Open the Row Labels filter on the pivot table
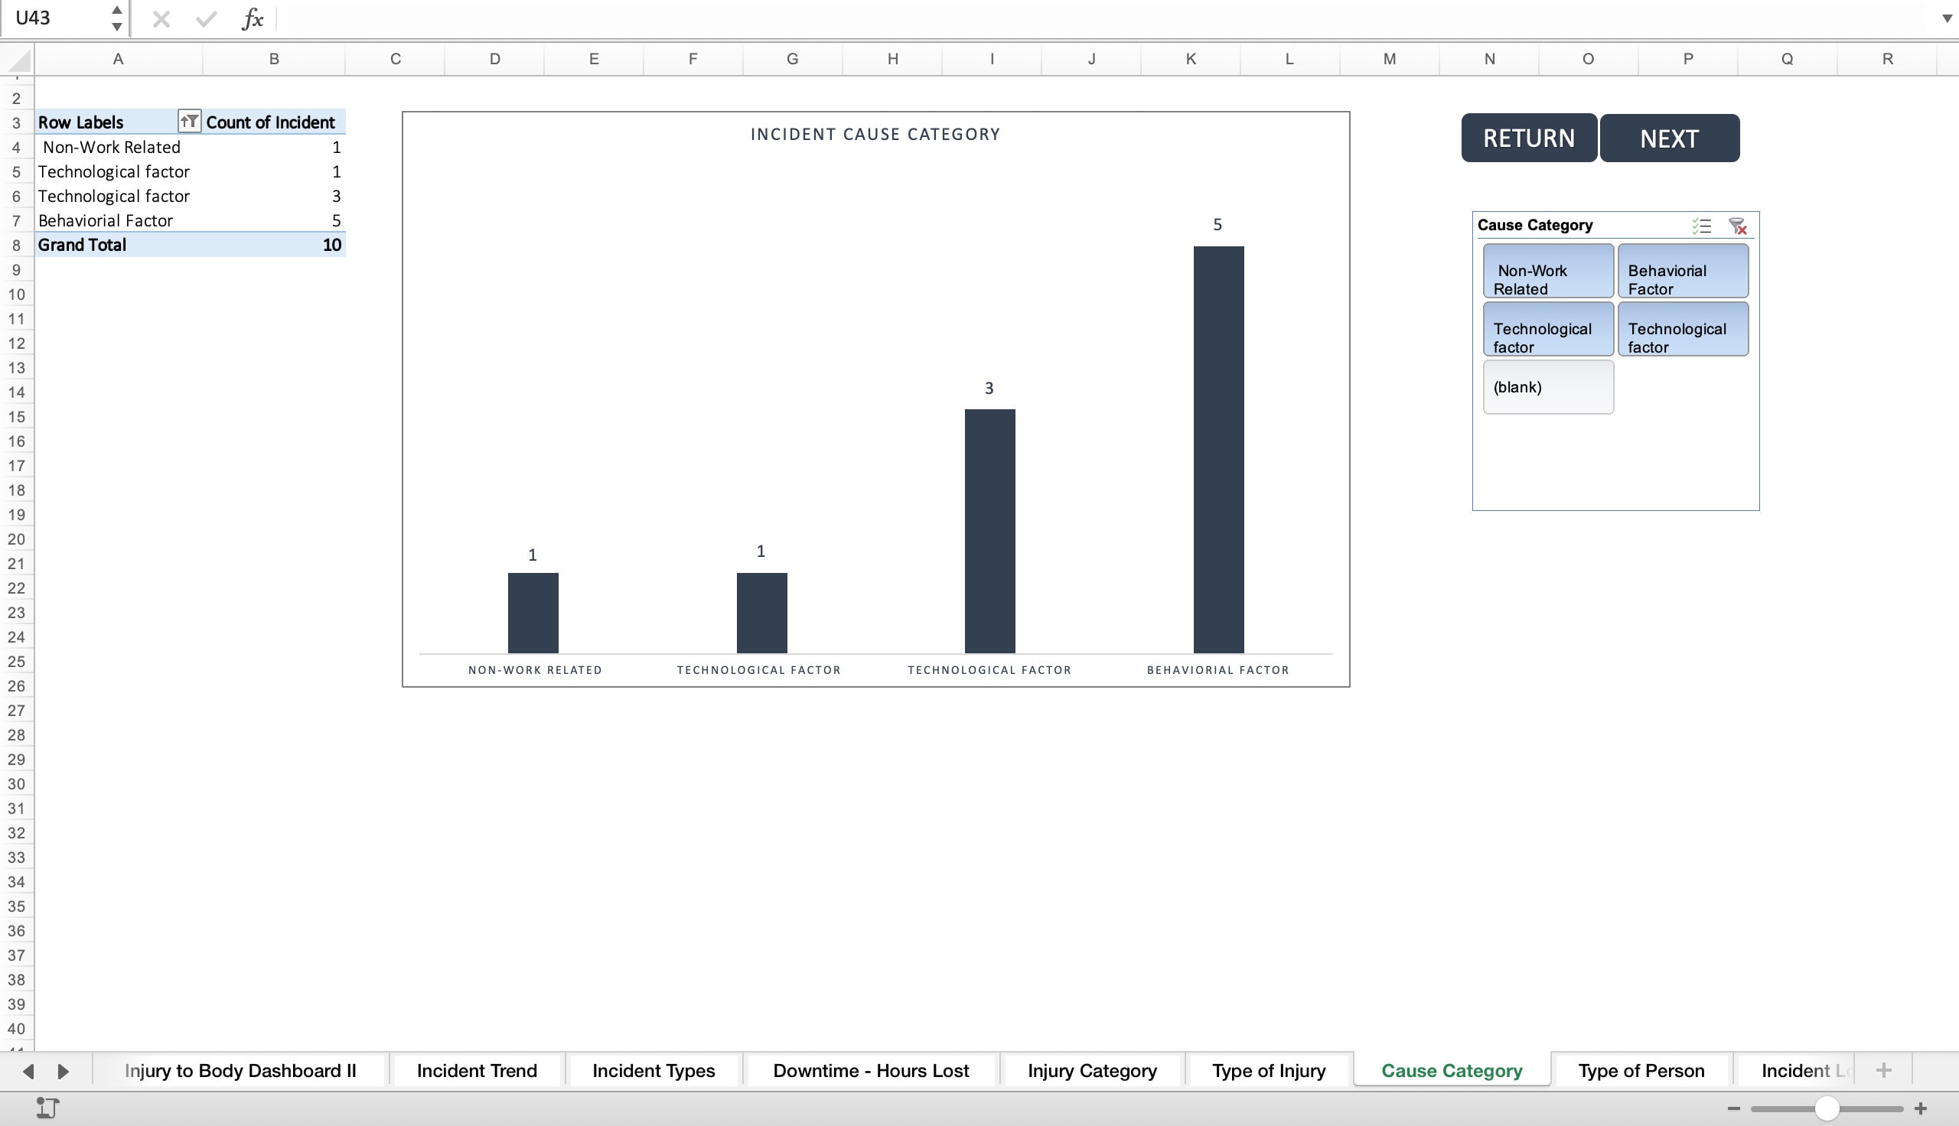Screen dimensions: 1959x1126 pyautogui.click(x=191, y=122)
